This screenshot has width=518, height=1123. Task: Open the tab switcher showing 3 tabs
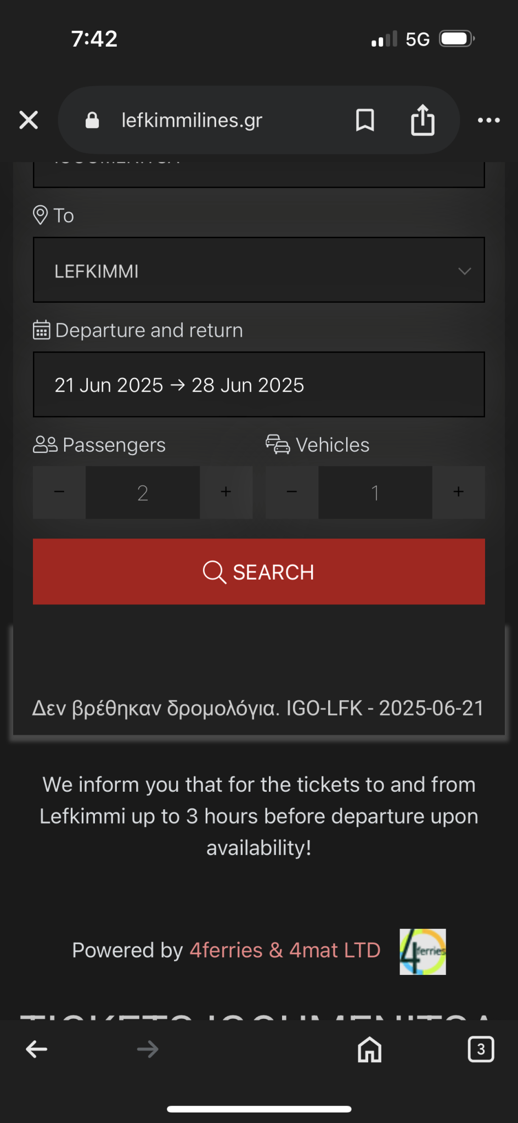481,1050
